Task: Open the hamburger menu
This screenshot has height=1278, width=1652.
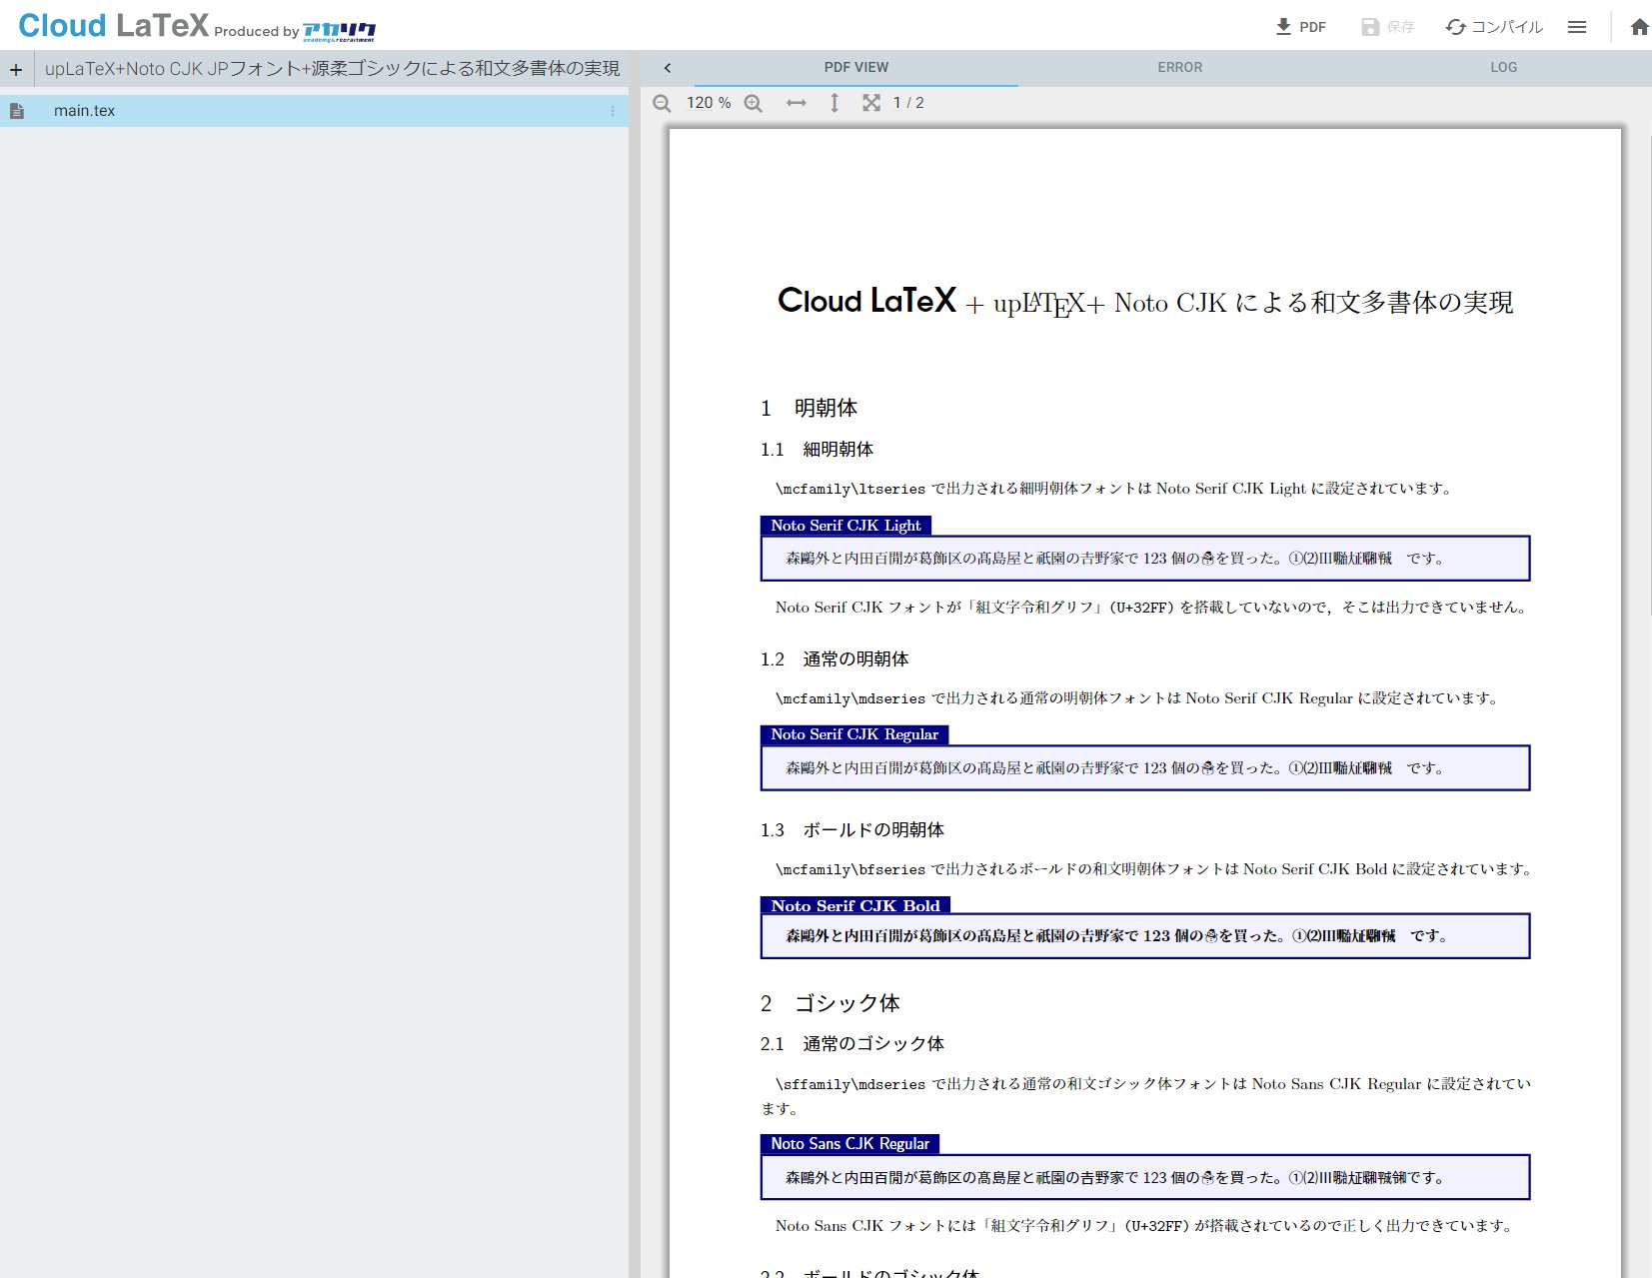Action: click(1577, 27)
